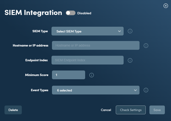Click the info icon next to Event Types
The height and width of the screenshot is (121, 171).
[146, 90]
